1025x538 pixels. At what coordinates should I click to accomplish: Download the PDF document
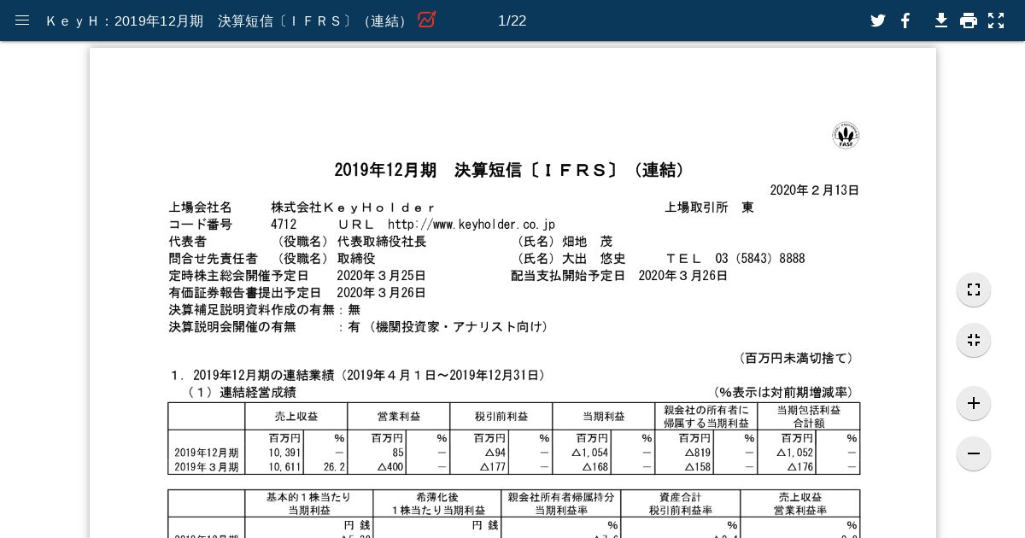coord(941,20)
